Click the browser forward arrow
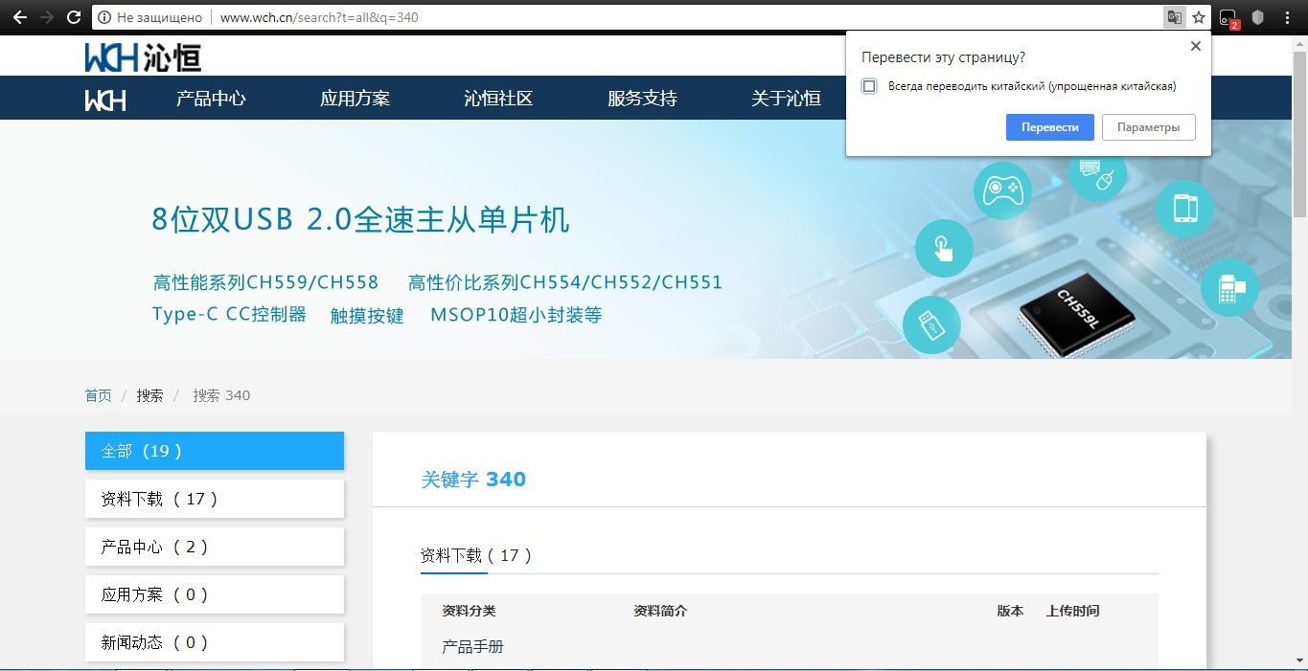The height and width of the screenshot is (671, 1308). click(x=47, y=17)
